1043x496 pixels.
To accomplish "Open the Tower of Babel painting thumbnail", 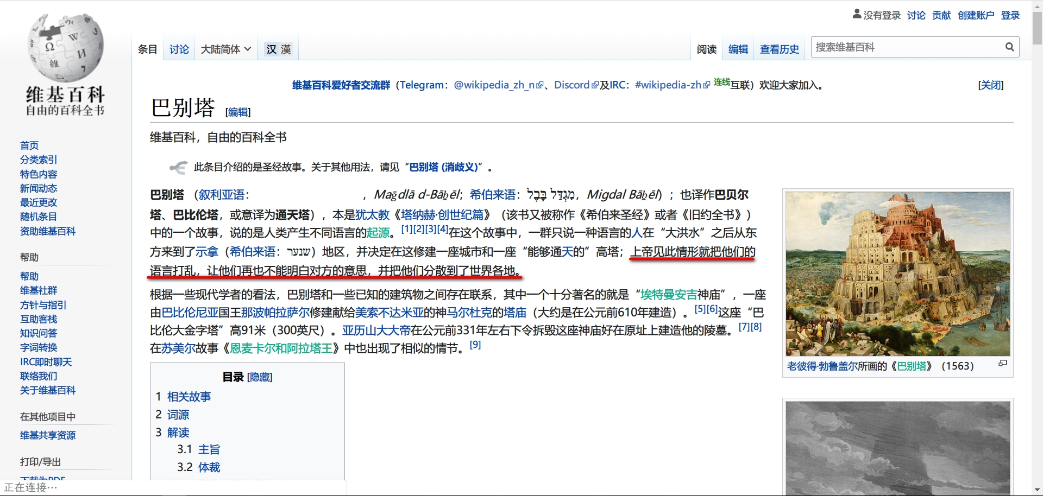I will coord(897,274).
